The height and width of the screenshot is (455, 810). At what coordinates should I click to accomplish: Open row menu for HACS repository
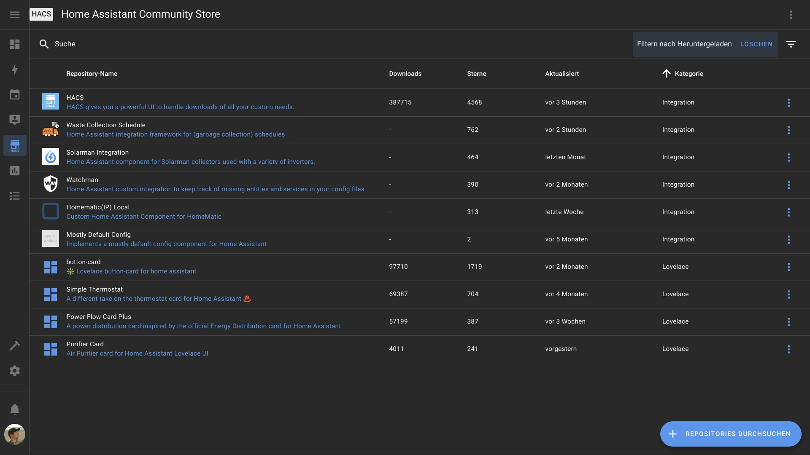click(x=788, y=102)
